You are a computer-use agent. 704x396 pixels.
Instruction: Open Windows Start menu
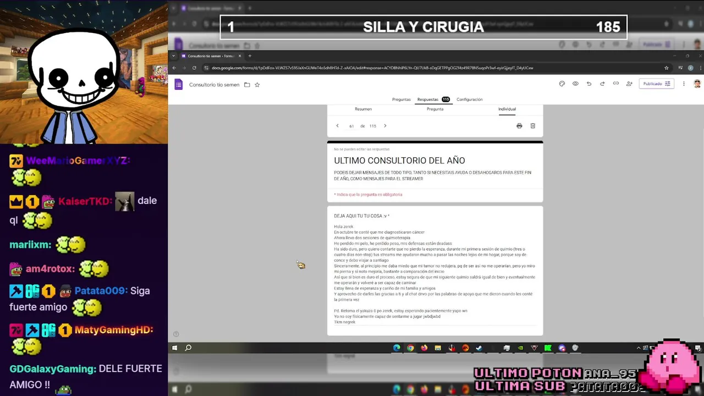174,348
